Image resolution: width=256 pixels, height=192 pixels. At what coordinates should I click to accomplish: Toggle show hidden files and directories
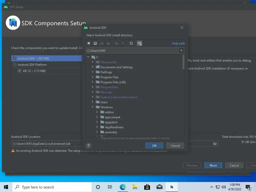[139, 43]
